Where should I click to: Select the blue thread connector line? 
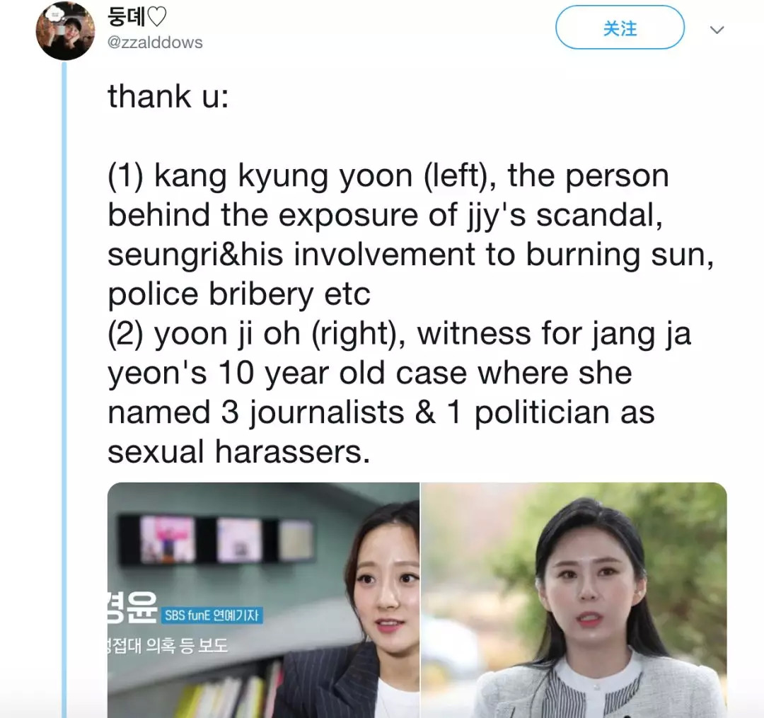pyautogui.click(x=64, y=390)
